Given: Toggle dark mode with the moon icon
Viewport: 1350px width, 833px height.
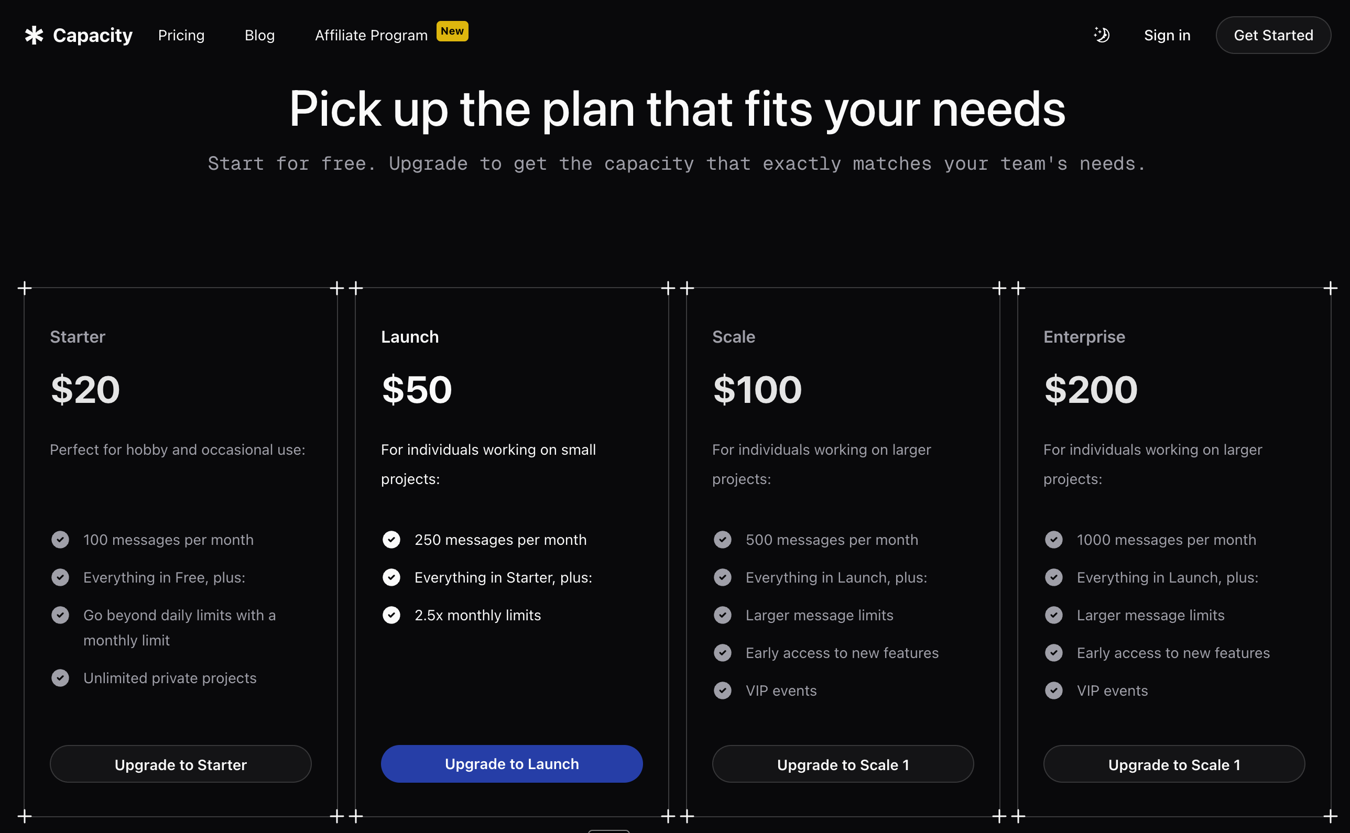Looking at the screenshot, I should (1102, 35).
